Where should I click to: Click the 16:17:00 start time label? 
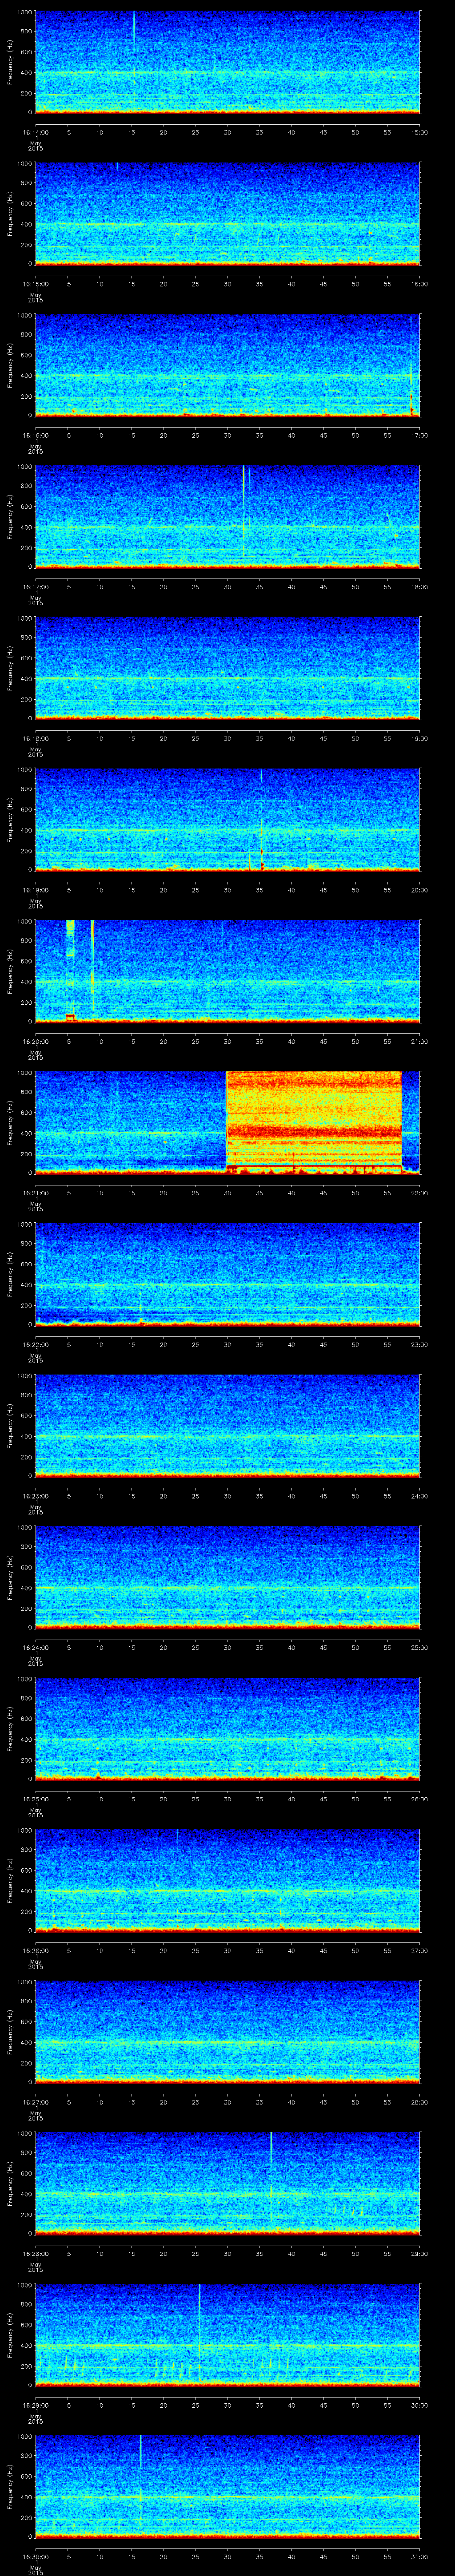[35, 587]
